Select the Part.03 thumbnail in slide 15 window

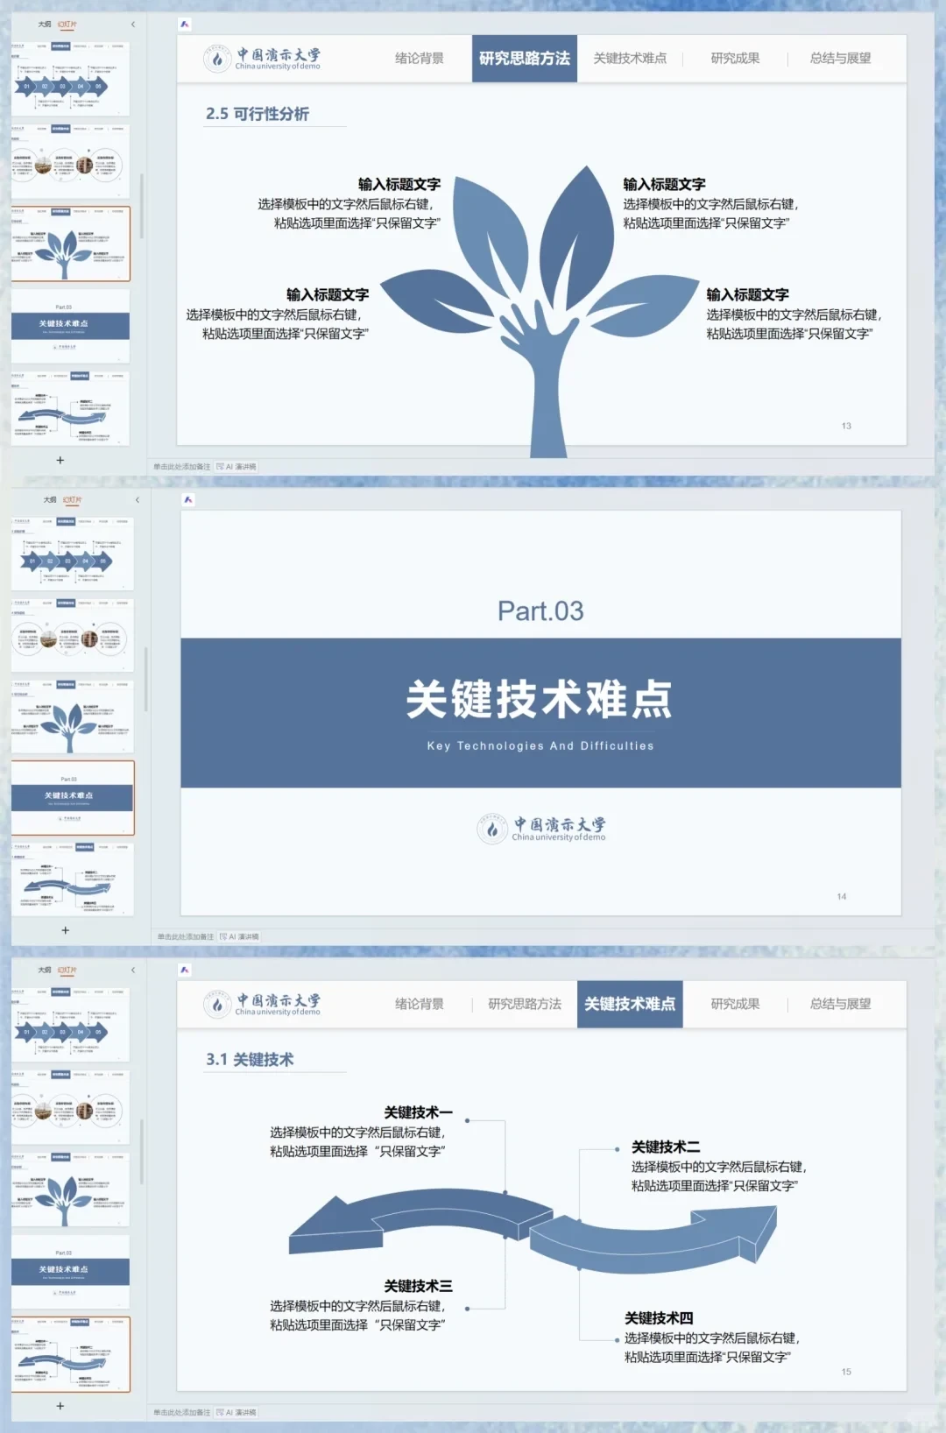[x=70, y=1272]
